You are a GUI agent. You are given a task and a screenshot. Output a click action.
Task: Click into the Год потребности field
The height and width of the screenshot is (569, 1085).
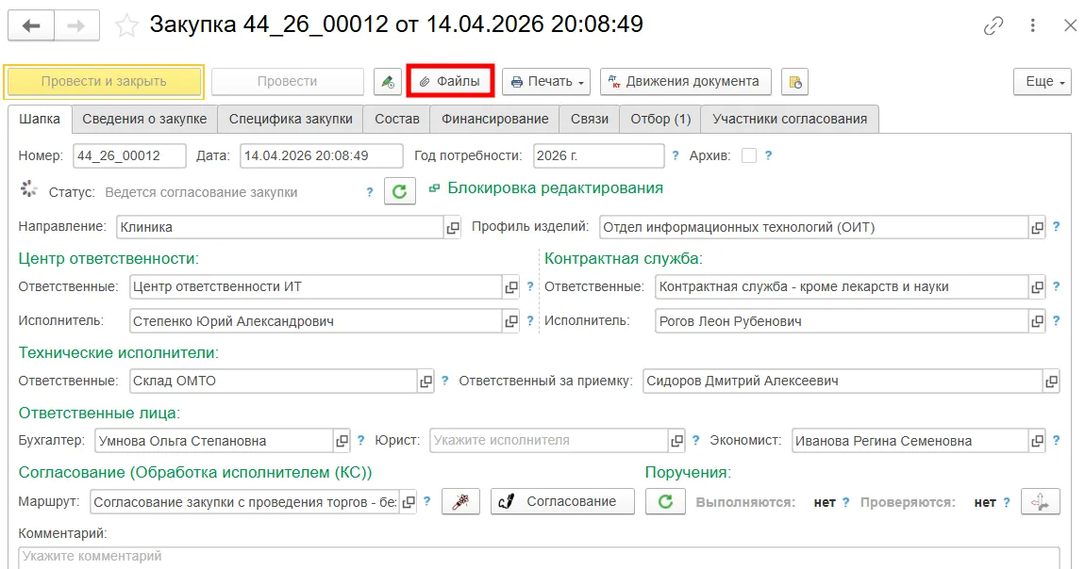[x=598, y=156]
